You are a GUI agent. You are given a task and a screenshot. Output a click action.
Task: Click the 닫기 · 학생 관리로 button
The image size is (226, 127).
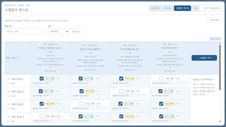tap(212, 8)
